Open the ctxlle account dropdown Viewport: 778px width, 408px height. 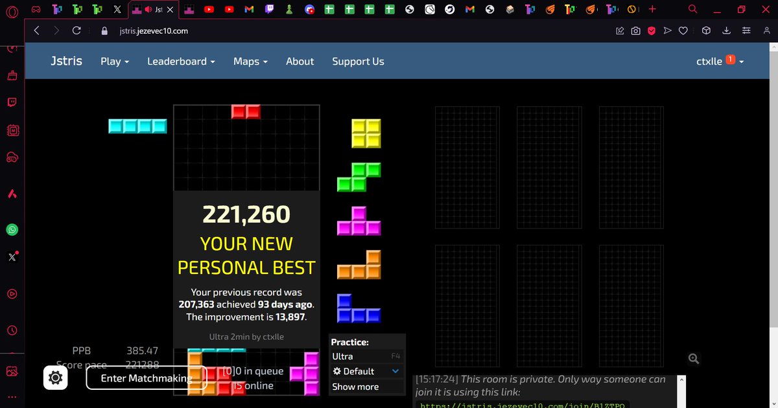click(720, 62)
